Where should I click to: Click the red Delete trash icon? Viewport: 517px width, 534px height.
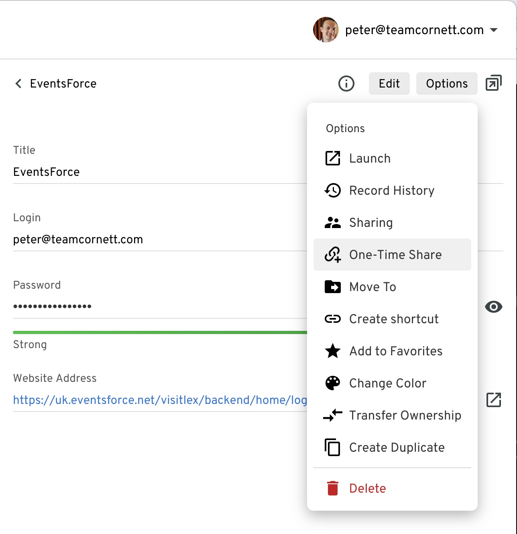coord(333,488)
